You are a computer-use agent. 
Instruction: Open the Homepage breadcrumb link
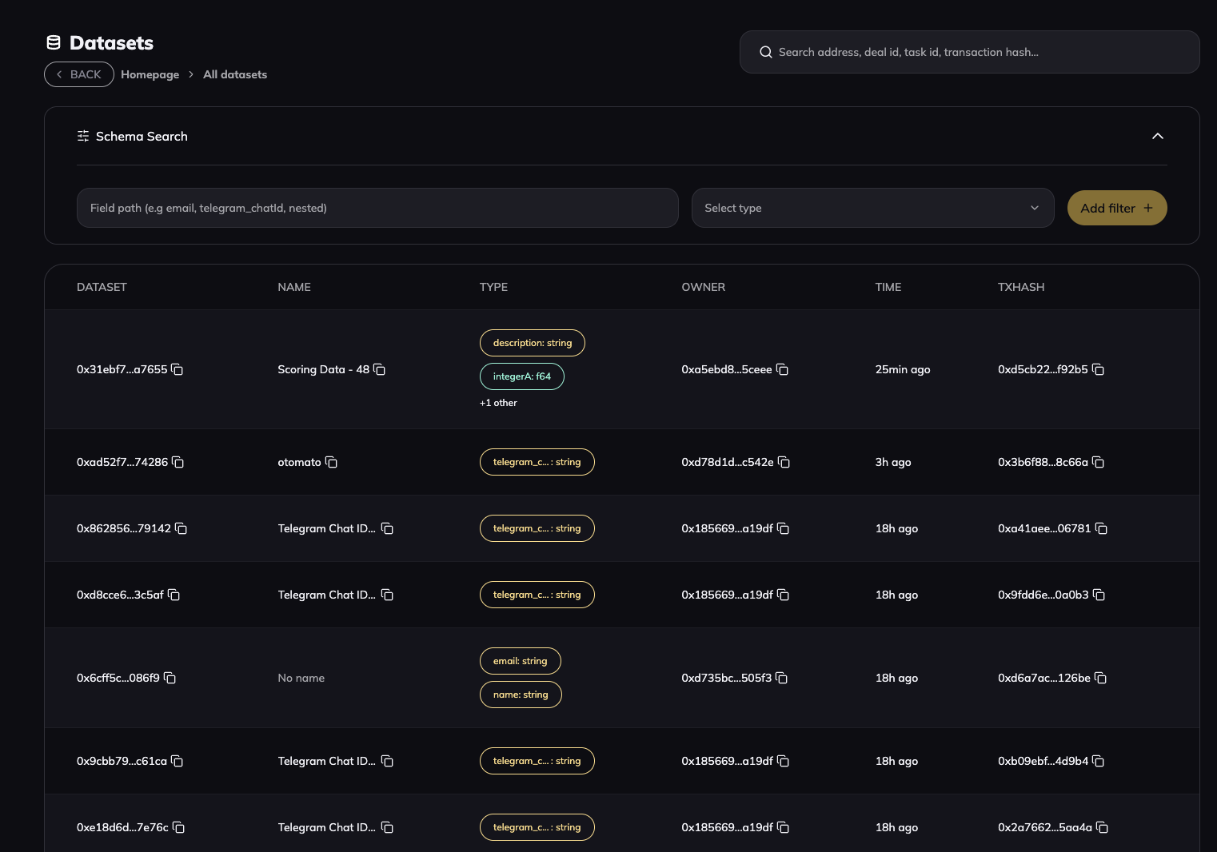(150, 74)
